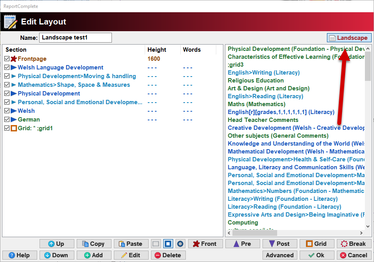Click the blue arrow icon beside Physical Development

tap(13, 93)
